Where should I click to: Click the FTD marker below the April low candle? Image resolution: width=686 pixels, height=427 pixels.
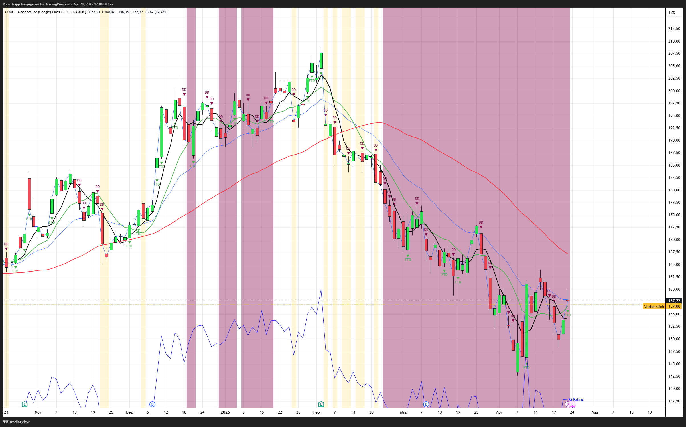coord(526,367)
